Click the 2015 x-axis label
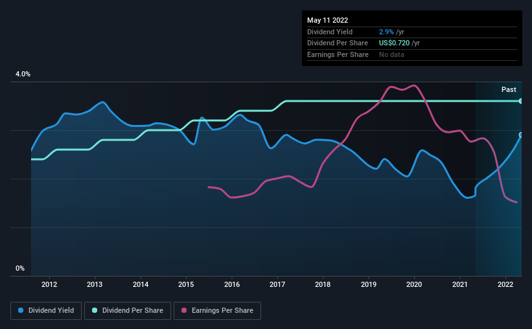Screen dimensions: 532x329 [x=186, y=284]
